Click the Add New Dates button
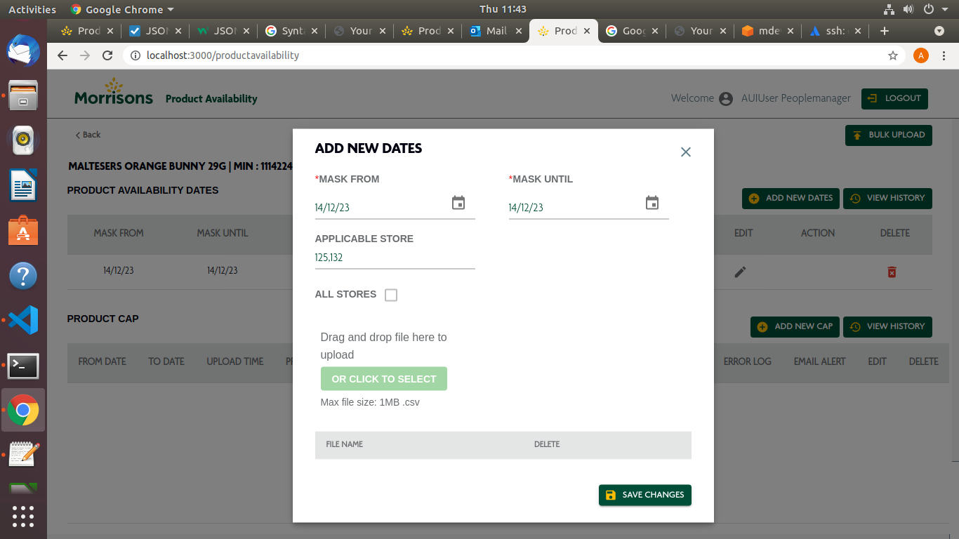 pos(791,198)
